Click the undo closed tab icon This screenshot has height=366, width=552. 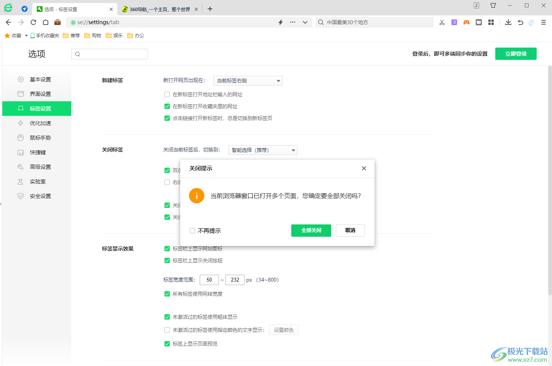click(521, 22)
